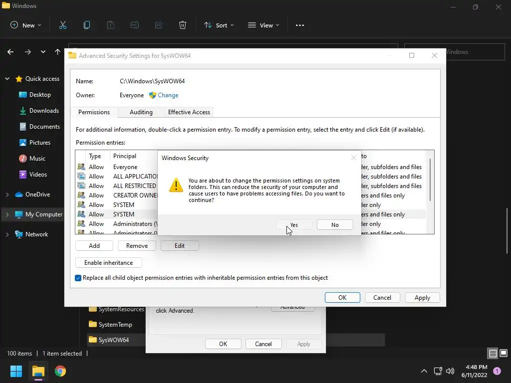Click the Share icon in toolbar
The height and width of the screenshot is (383, 511).
tap(159, 25)
